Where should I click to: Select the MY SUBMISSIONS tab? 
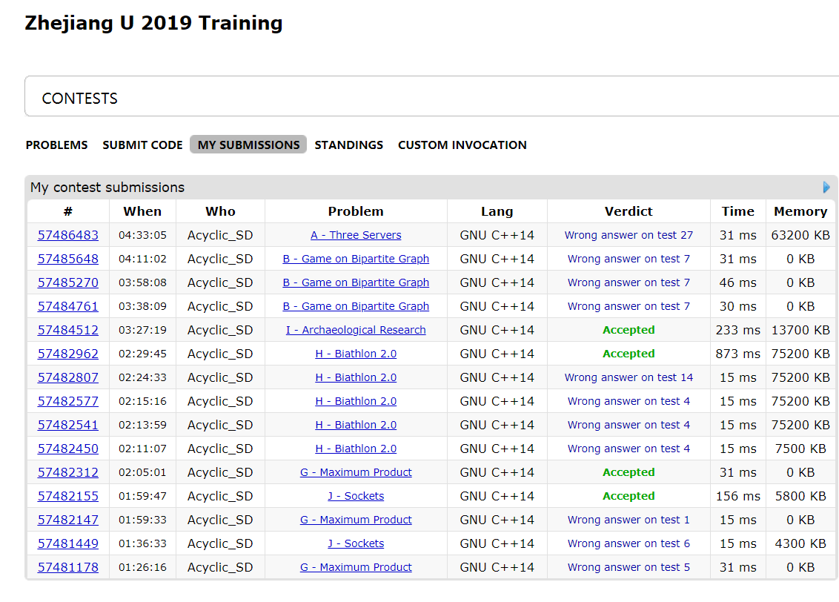(x=248, y=145)
